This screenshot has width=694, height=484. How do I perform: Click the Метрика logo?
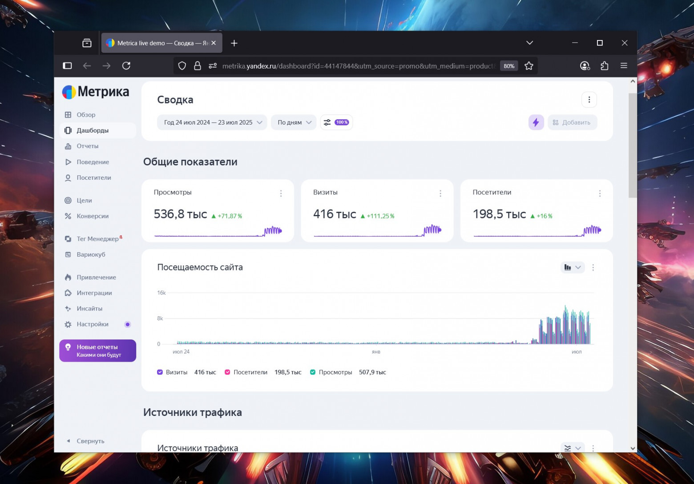tap(96, 92)
